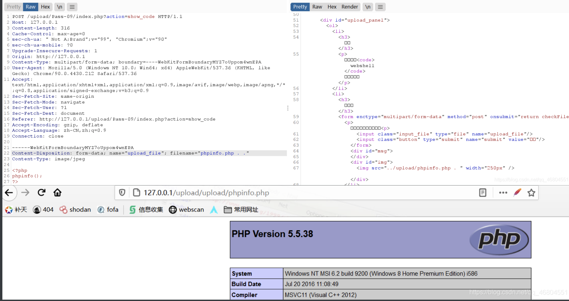
Task: Click the Referer header line
Action: [x=114, y=119]
